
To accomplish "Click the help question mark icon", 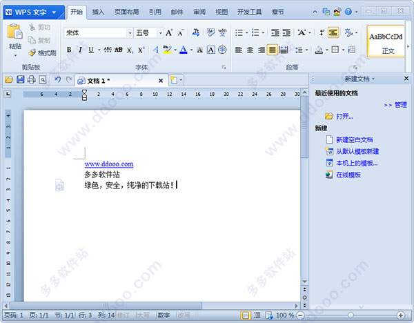I will tap(348, 12).
